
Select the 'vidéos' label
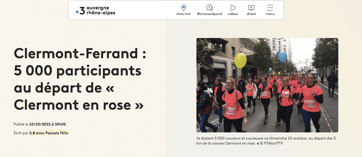point(233,14)
